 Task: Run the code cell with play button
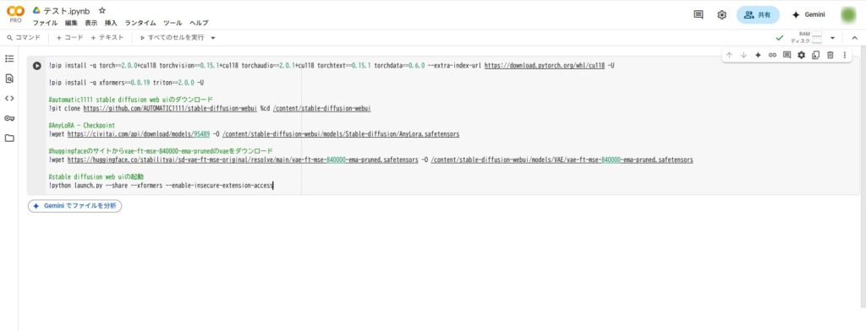point(36,66)
